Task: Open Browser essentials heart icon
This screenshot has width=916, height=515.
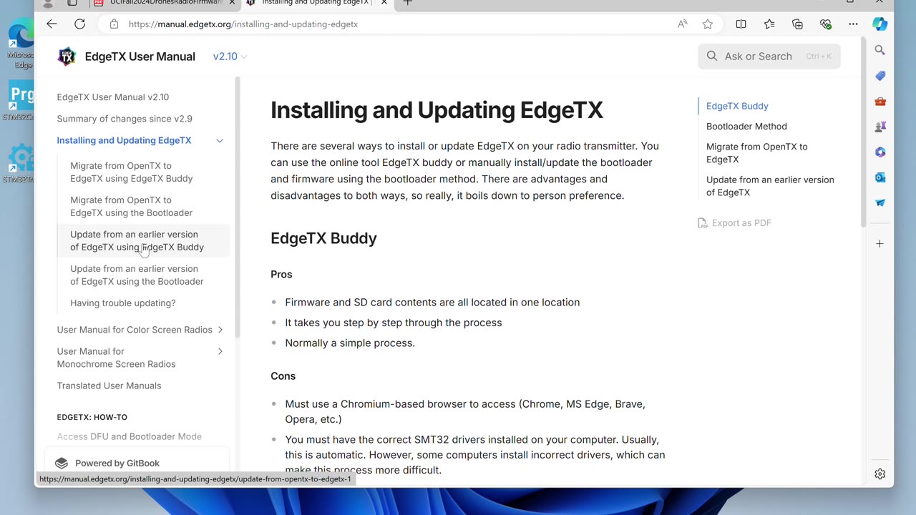Action: [825, 24]
